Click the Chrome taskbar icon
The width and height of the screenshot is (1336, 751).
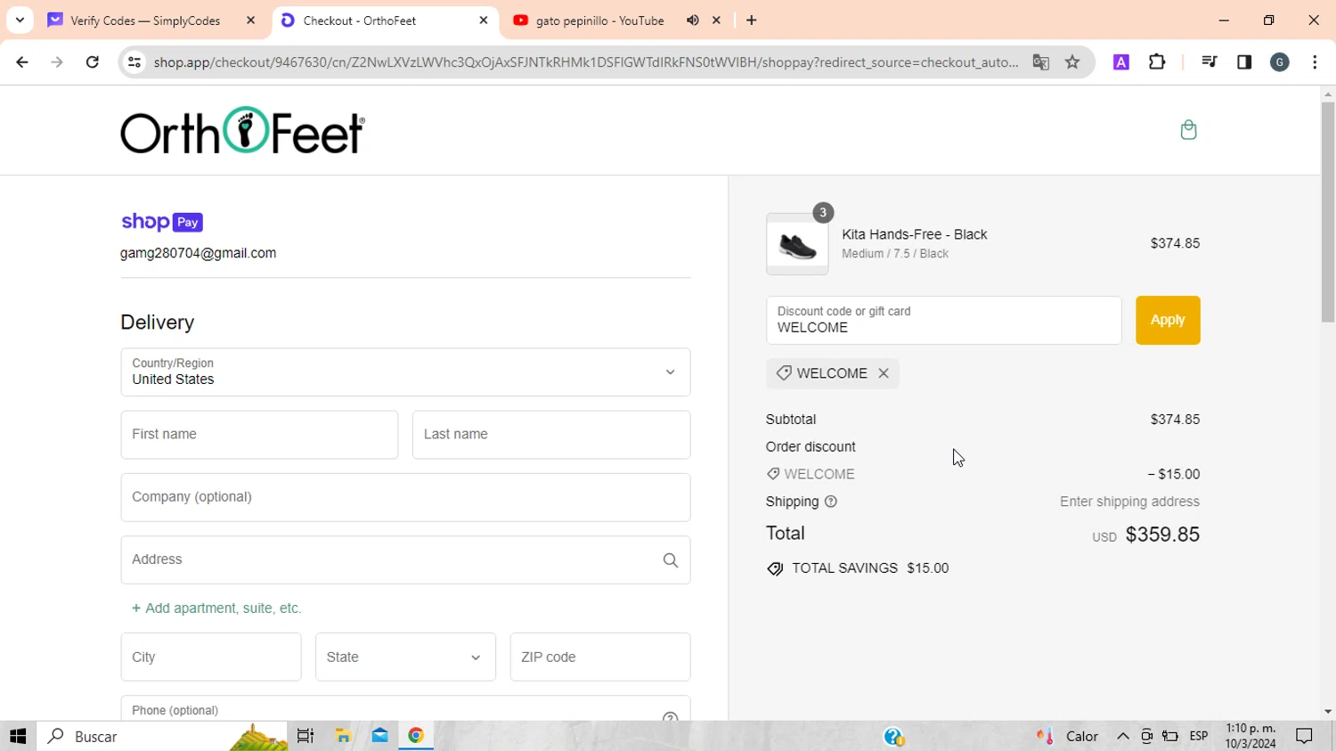coord(416,737)
